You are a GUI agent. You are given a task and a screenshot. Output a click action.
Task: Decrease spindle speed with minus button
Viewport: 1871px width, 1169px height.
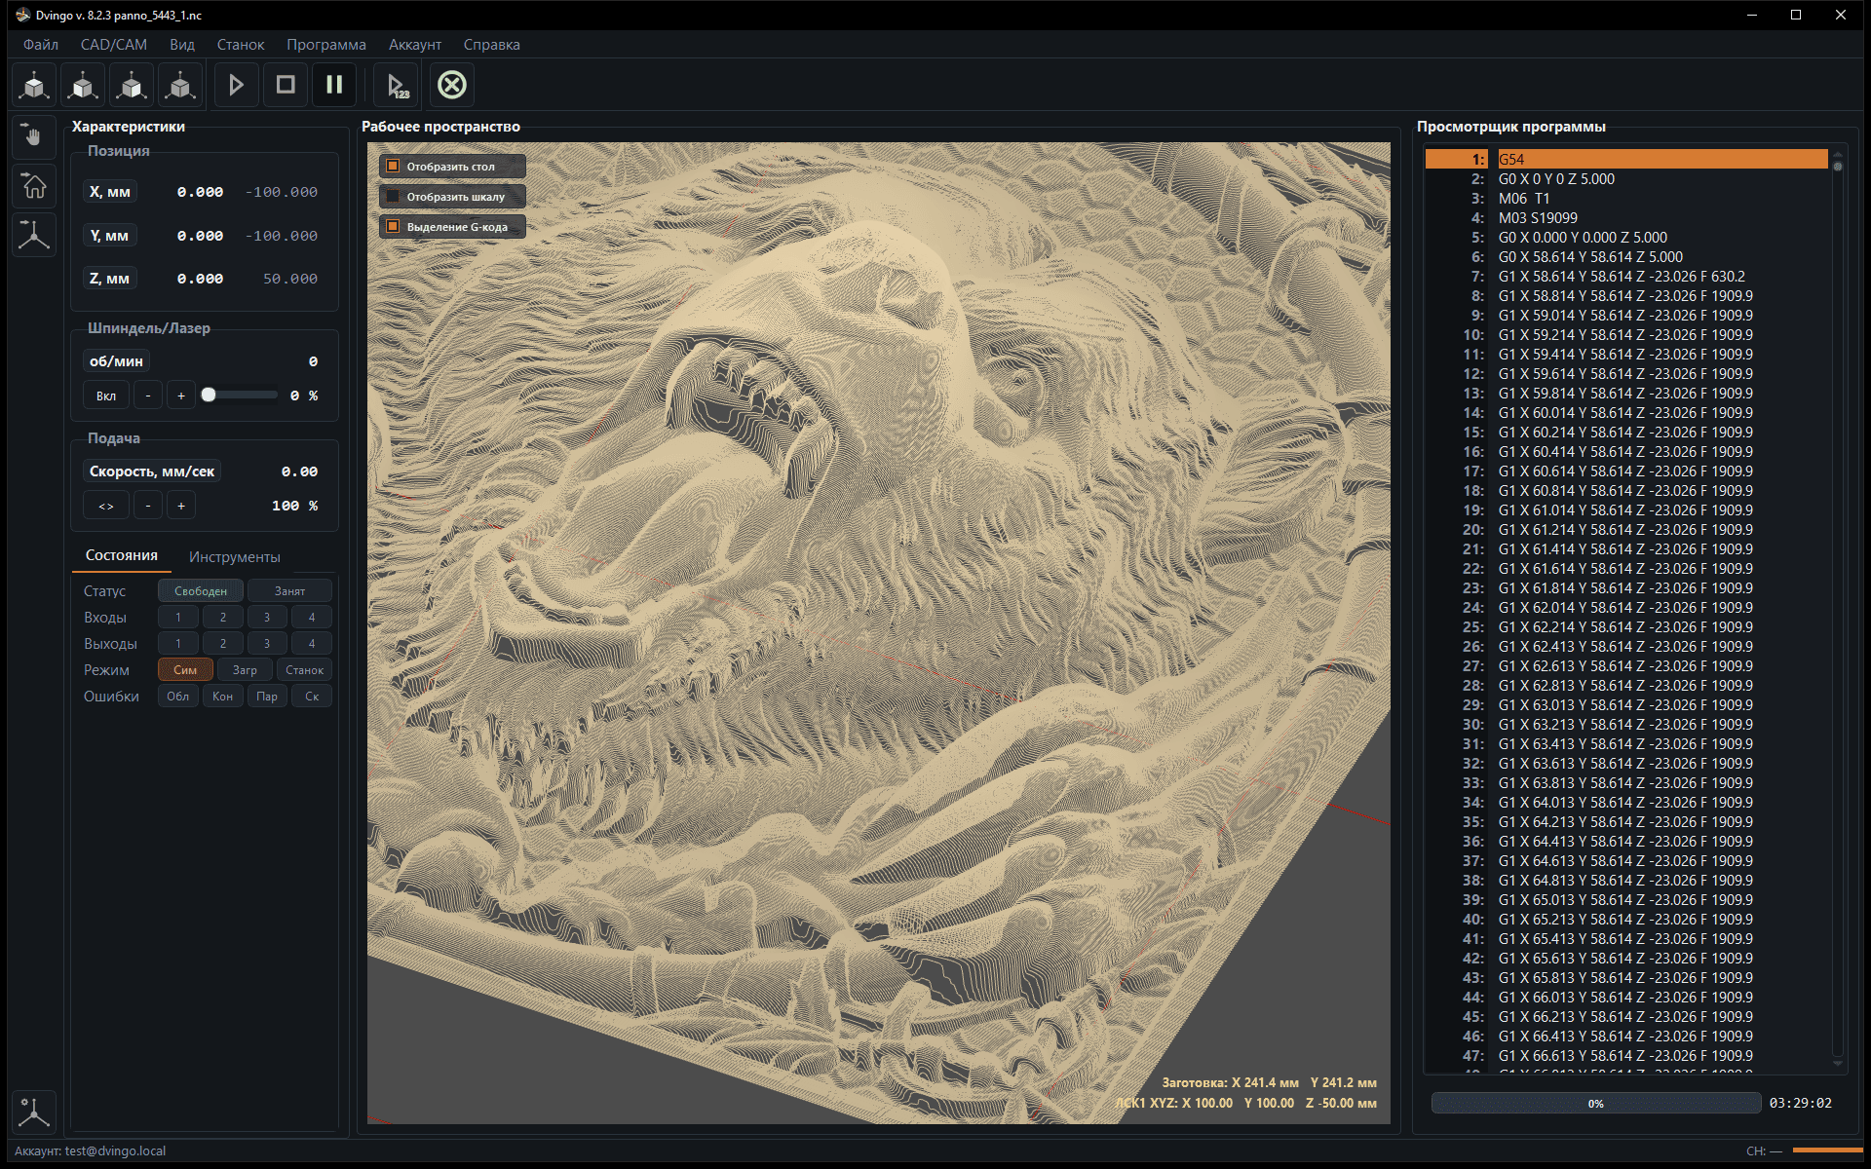[x=148, y=396]
